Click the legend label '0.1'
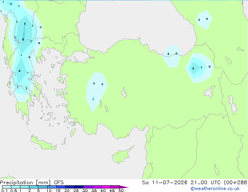The height and width of the screenshot is (192, 248). tap(4, 190)
